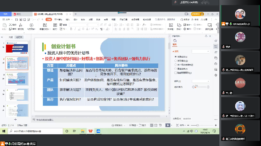This screenshot has height=146, width=261.
Task: Open WPS Office icon in Windows taskbar
Action: [91, 131]
